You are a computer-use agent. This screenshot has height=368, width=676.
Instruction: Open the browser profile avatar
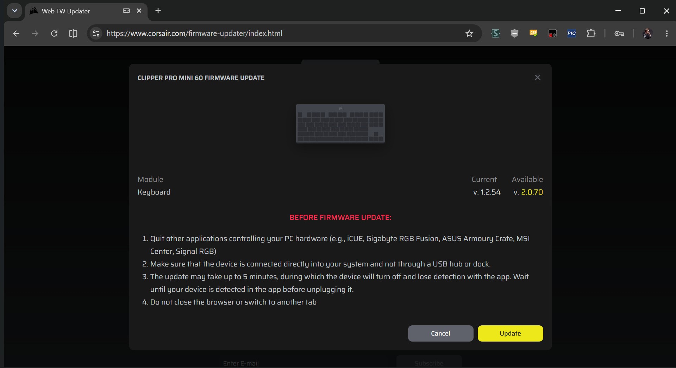tap(647, 33)
